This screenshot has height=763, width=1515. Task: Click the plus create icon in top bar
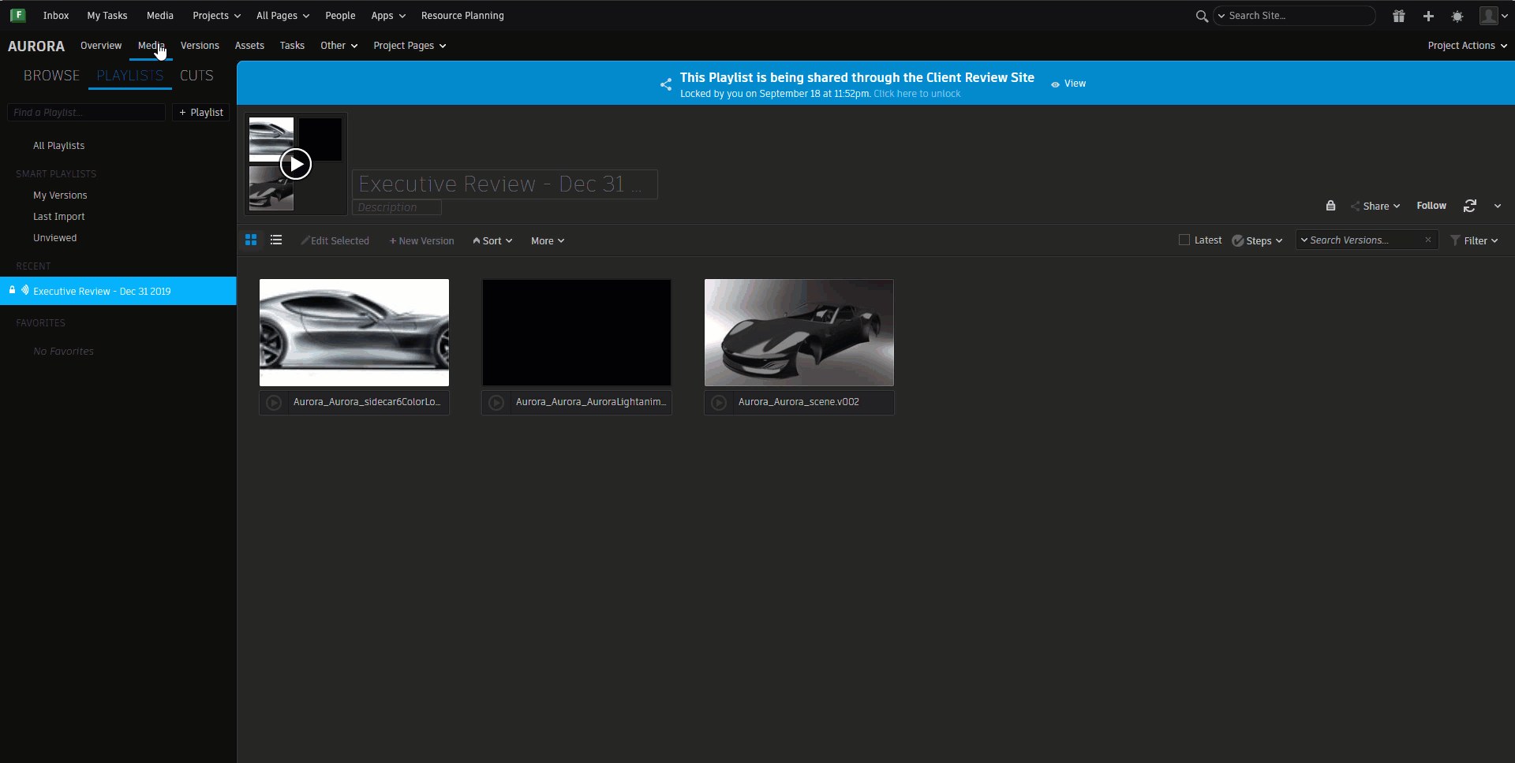click(x=1428, y=16)
